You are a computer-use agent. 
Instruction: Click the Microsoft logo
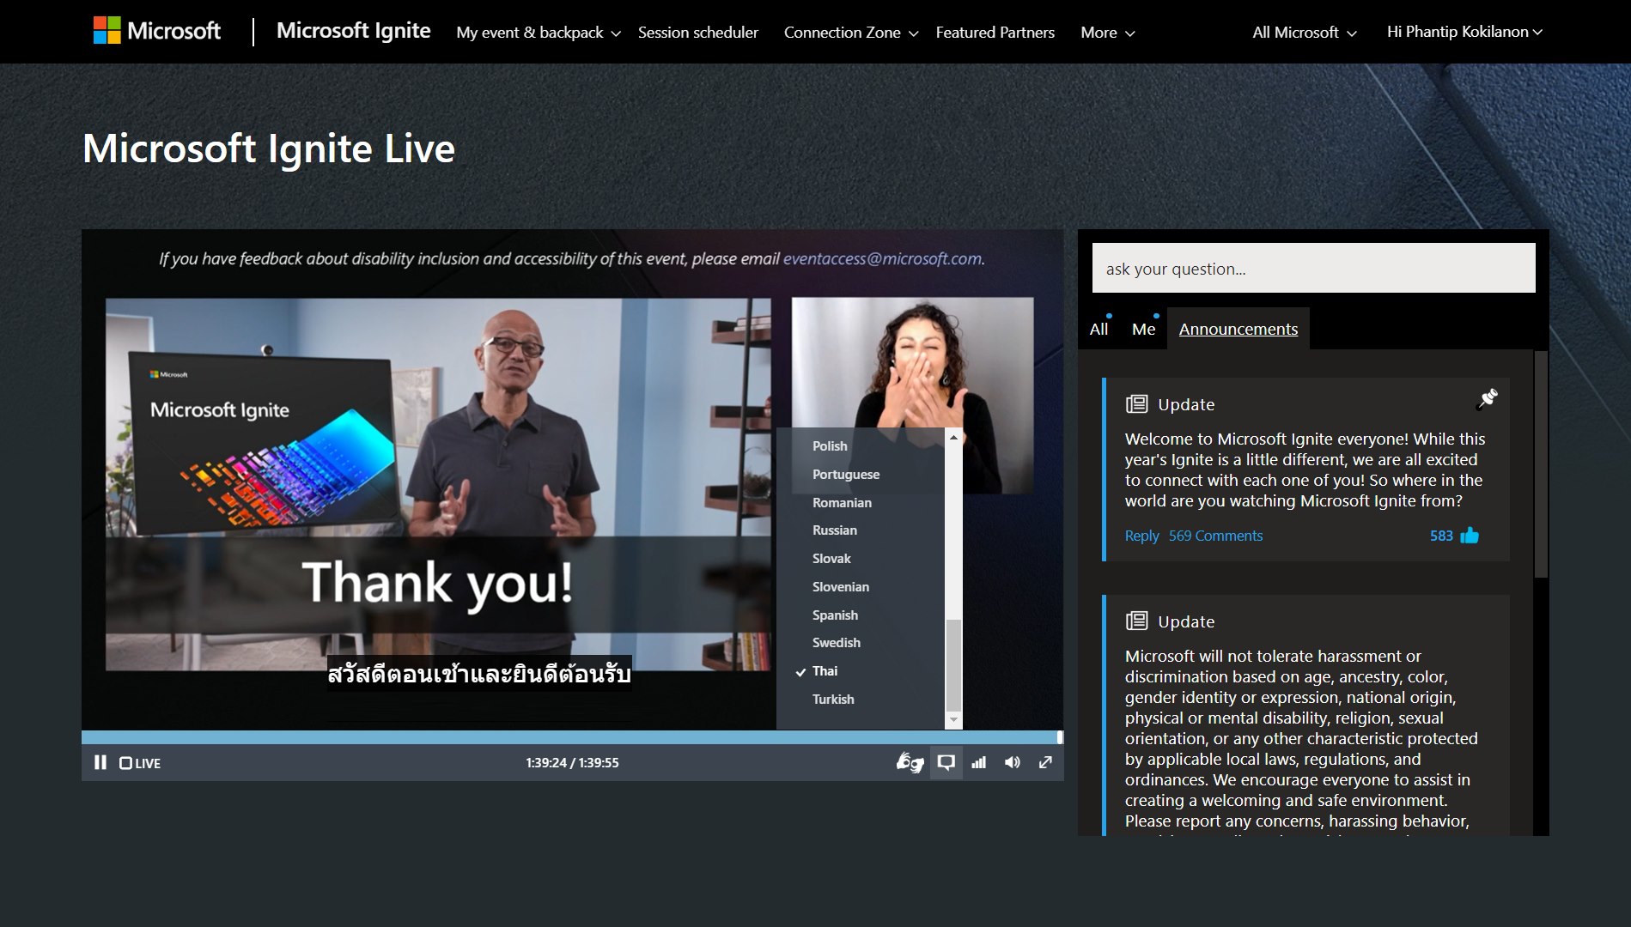tap(157, 31)
